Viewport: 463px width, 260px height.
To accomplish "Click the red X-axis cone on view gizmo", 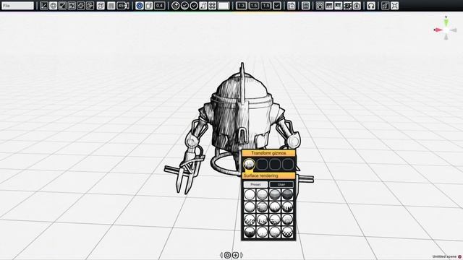I will pyautogui.click(x=438, y=30).
